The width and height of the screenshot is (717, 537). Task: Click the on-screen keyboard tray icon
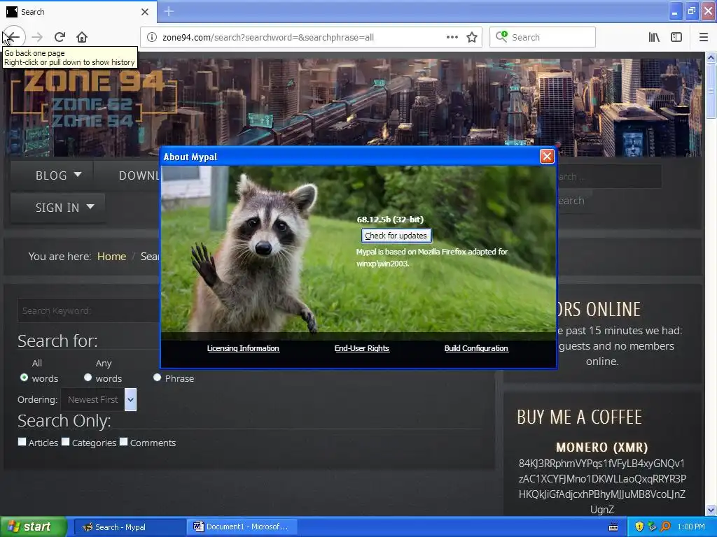click(613, 527)
